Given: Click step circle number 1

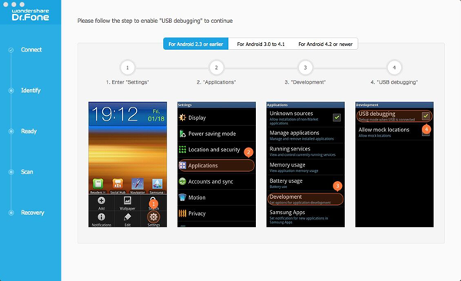Looking at the screenshot, I should point(128,68).
